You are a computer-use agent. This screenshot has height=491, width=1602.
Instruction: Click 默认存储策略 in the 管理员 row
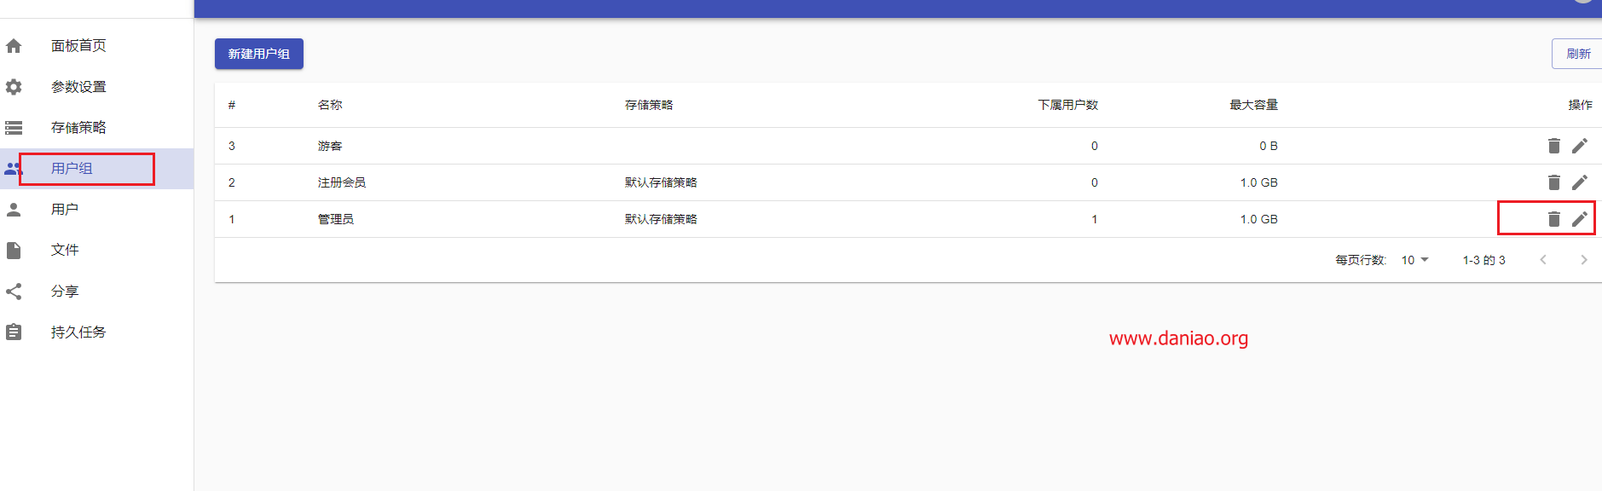coord(661,219)
